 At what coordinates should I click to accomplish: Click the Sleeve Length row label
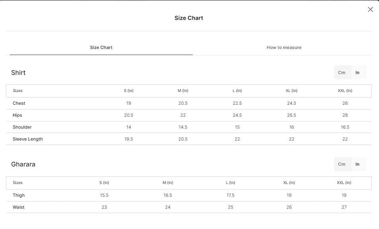(27, 139)
